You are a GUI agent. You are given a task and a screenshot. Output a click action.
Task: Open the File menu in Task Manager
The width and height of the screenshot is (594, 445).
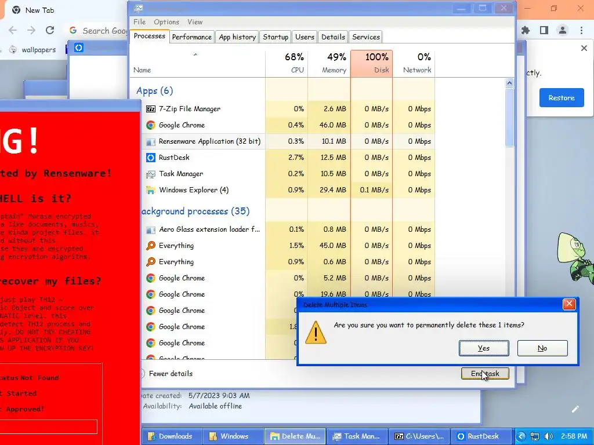pyautogui.click(x=139, y=22)
